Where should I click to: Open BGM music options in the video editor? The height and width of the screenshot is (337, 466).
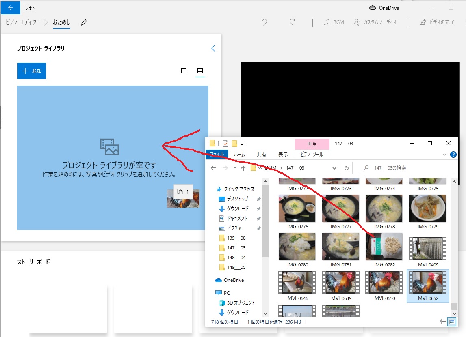click(333, 22)
